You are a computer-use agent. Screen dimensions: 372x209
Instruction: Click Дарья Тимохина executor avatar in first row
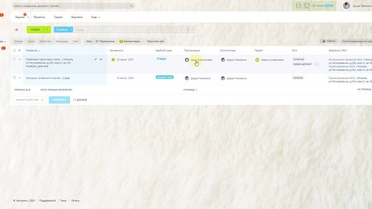click(x=223, y=60)
